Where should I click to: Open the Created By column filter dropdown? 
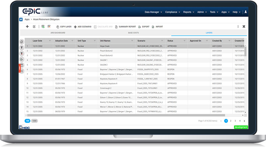coord(229,41)
